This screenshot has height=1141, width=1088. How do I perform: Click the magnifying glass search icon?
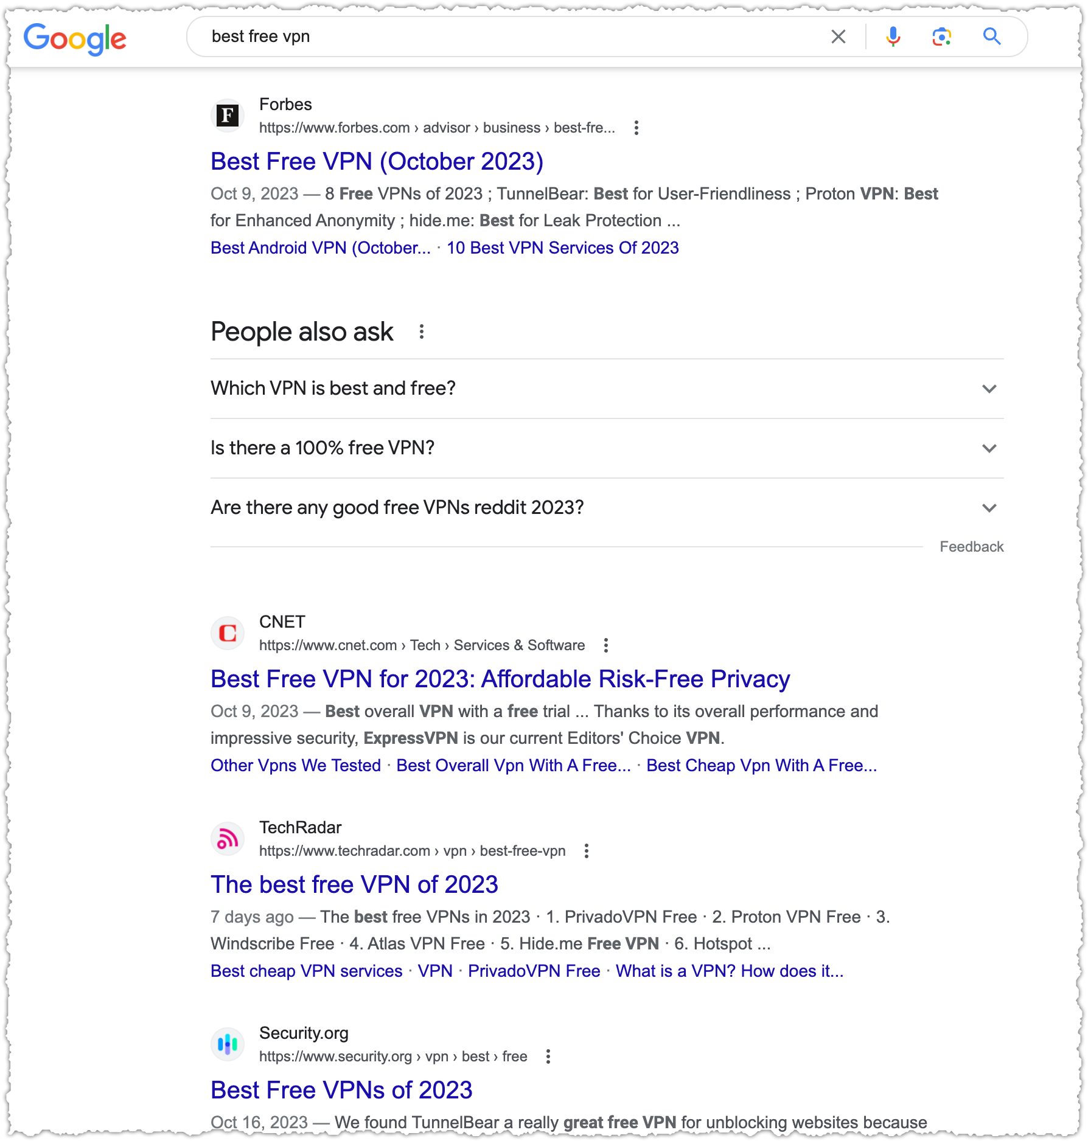(x=992, y=36)
